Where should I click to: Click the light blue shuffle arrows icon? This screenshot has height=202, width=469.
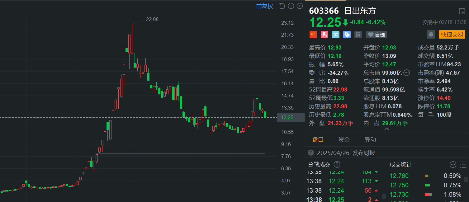tap(336, 35)
